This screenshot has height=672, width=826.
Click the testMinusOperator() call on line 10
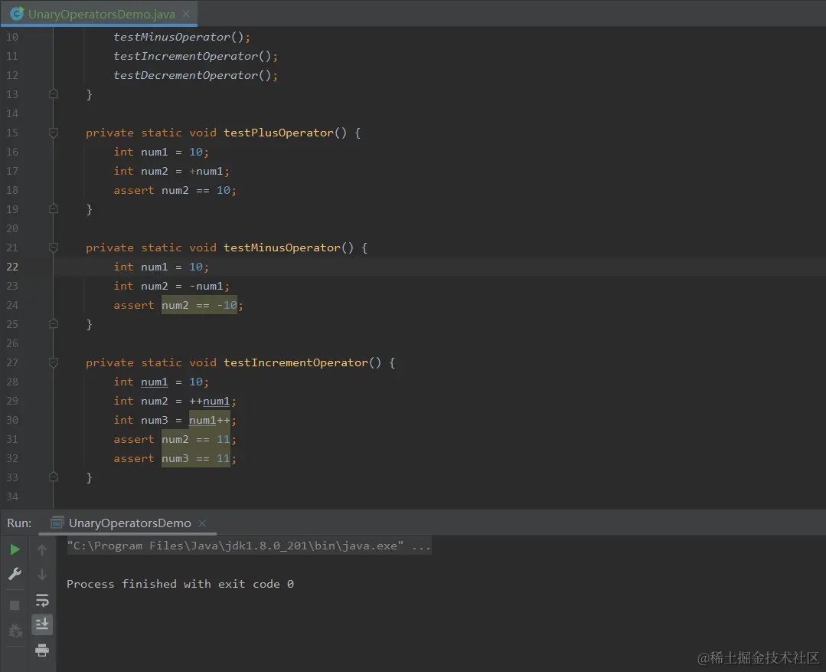click(181, 37)
